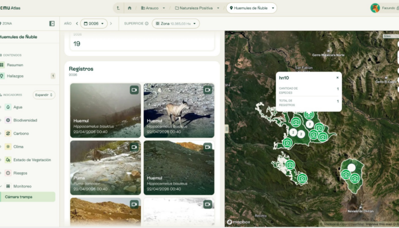Open the Huemul deer standing on gravel thumbnail
Screen dimensions: 399x228
(x=179, y=111)
